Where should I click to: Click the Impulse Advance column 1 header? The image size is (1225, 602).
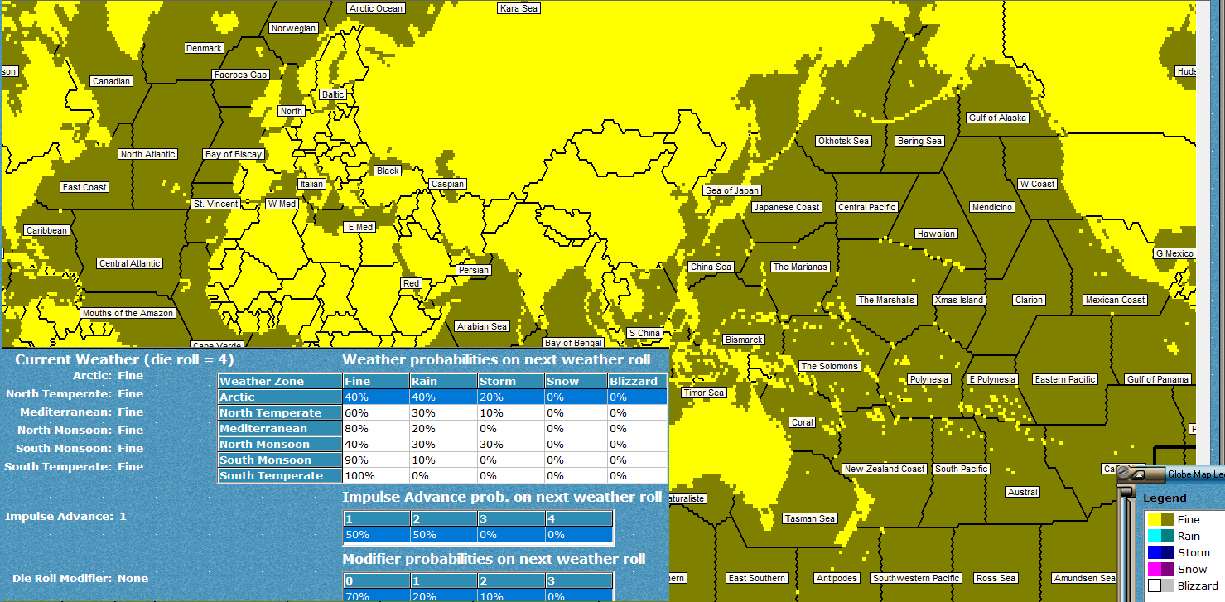[376, 518]
